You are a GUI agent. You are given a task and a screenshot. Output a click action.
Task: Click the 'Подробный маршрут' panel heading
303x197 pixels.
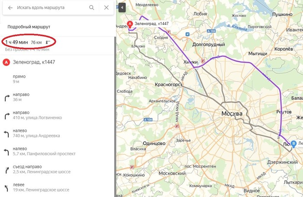[29, 27]
